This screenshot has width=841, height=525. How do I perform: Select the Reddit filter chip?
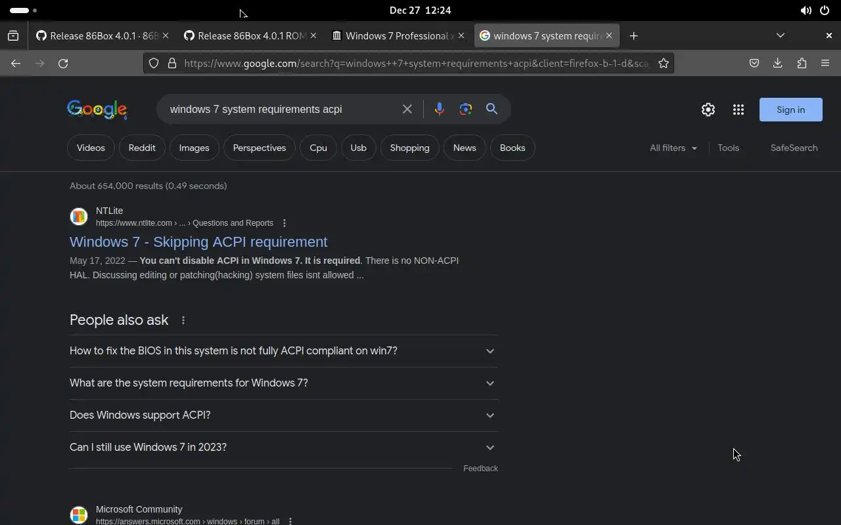142,148
